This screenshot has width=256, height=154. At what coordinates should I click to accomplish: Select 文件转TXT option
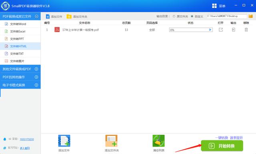coord(20,53)
